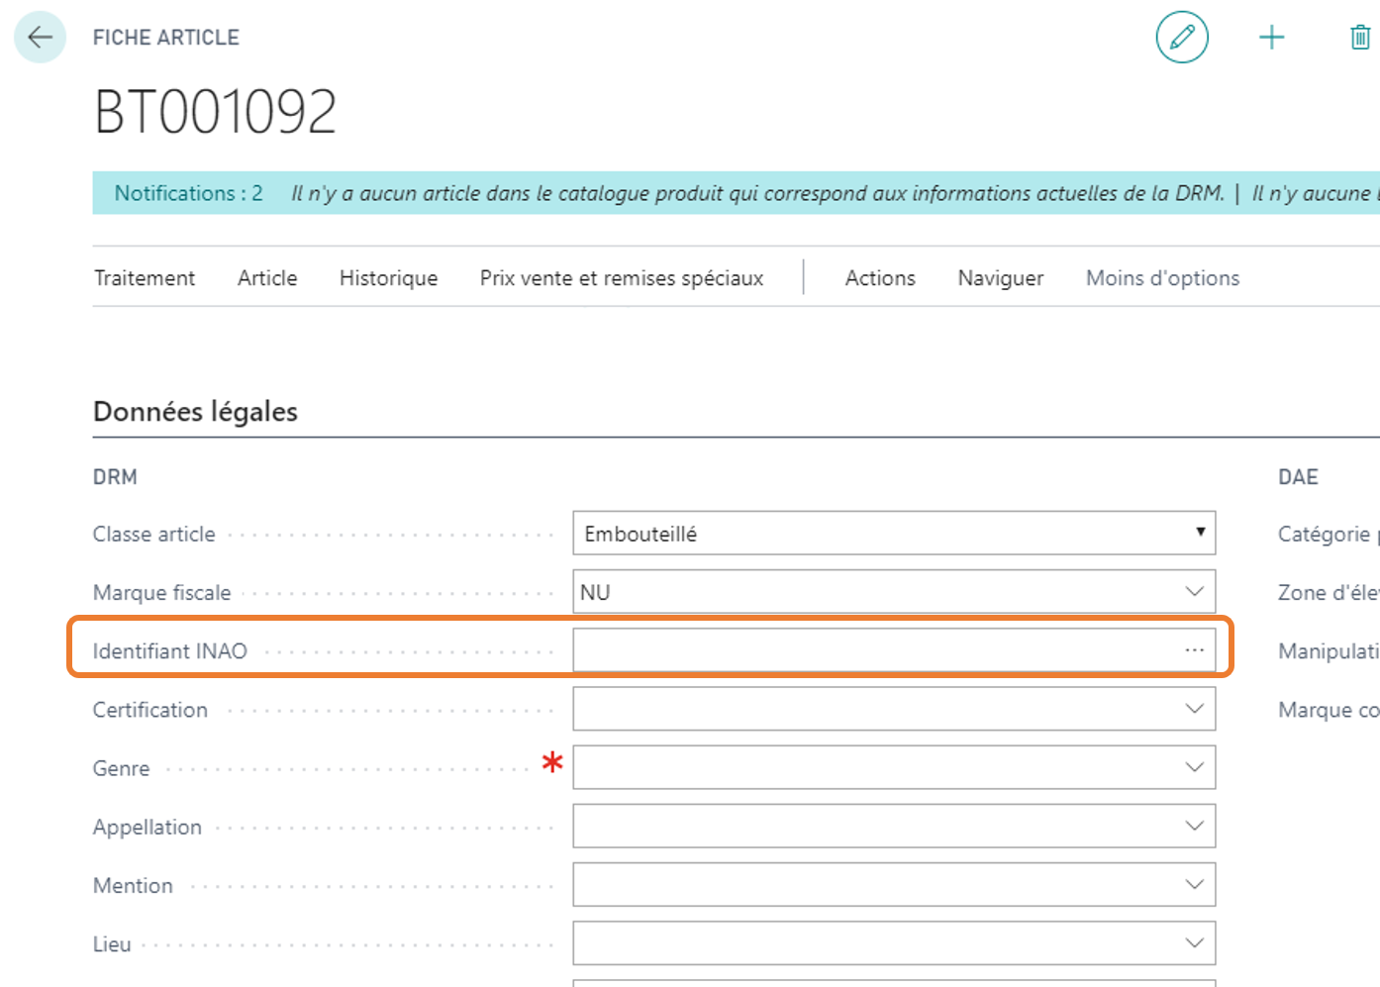This screenshot has height=987, width=1380.
Task: Click the DAE group heading
Action: tap(1298, 477)
